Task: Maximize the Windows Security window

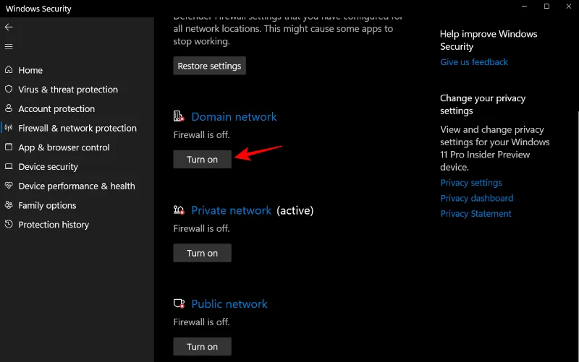Action: click(546, 7)
